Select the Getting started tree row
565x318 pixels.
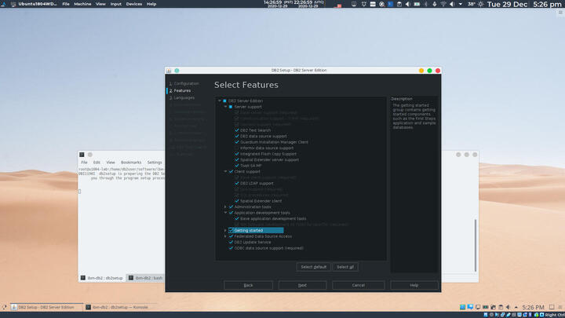[256, 230]
